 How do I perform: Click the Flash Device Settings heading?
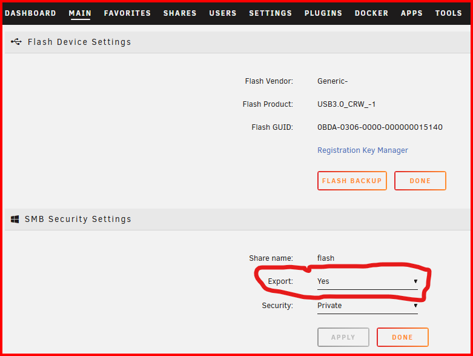click(x=79, y=42)
